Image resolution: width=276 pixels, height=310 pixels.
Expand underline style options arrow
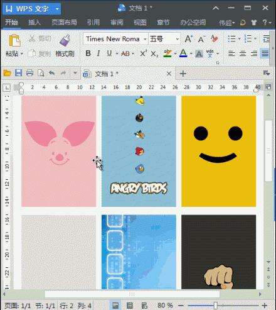click(x=117, y=54)
